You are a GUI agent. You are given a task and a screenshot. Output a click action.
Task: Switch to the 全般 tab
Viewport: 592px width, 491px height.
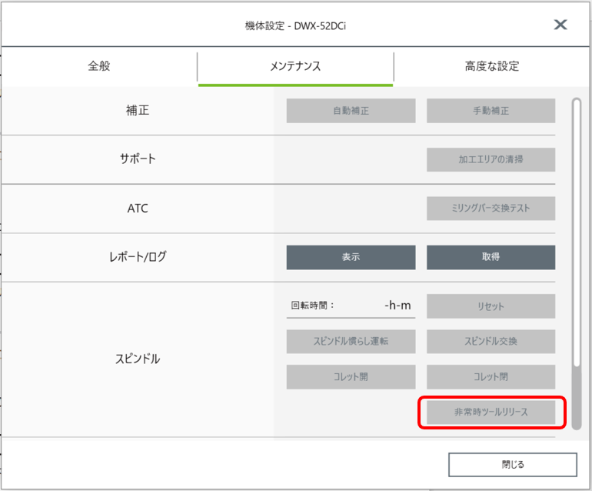99,66
